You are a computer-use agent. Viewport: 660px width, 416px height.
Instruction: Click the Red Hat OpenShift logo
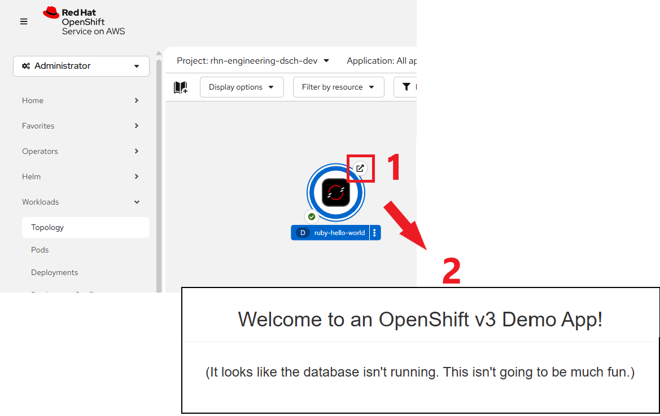pyautogui.click(x=84, y=21)
